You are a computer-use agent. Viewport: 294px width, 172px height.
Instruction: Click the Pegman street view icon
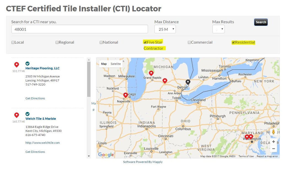[273, 132]
